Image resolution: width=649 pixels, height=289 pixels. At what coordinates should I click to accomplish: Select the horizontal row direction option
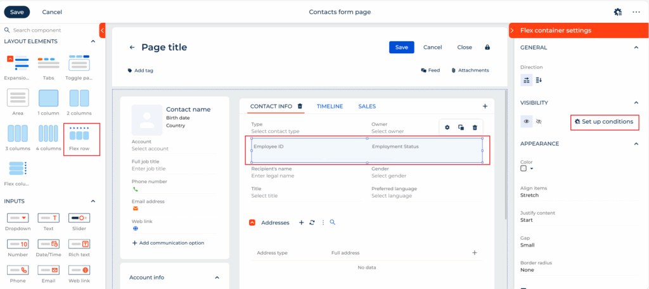click(x=526, y=80)
